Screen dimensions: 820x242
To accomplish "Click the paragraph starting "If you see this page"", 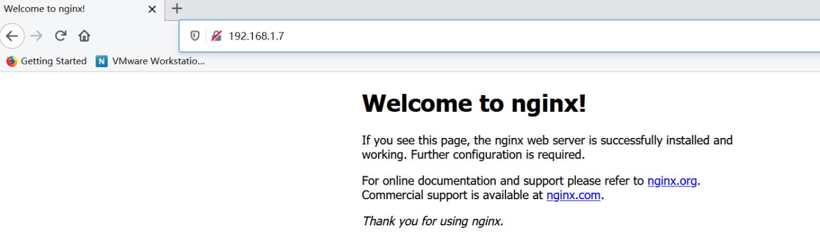I will click(x=547, y=147).
